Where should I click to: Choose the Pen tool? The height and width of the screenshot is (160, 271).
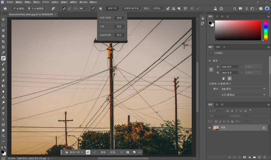click(x=3, y=108)
